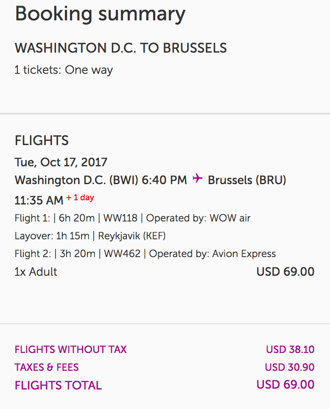Viewport: 330px width, 409px height.
Task: Select the Flight 1 WW118 details line
Action: point(132,218)
